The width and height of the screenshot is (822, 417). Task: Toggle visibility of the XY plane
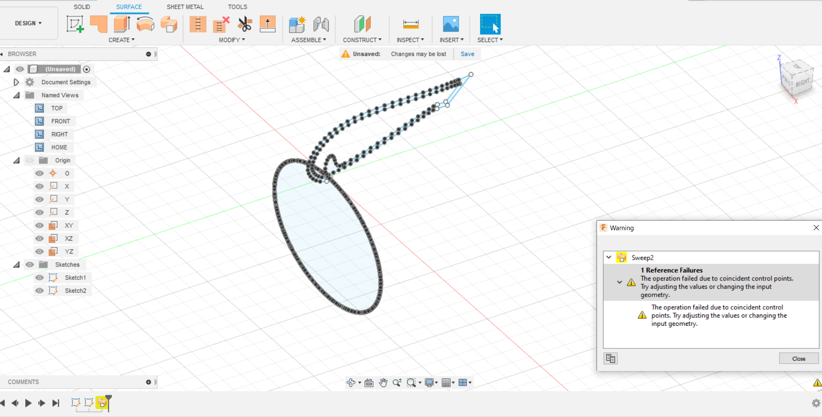click(x=40, y=225)
